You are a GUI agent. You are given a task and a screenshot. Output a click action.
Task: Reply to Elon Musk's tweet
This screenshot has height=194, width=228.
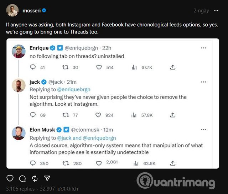pyautogui.click(x=33, y=163)
